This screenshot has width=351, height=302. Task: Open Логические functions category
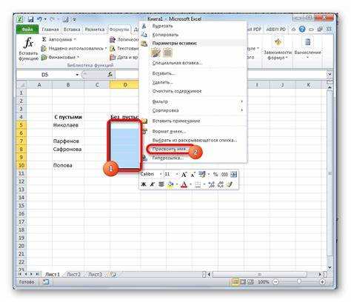[x=124, y=39]
